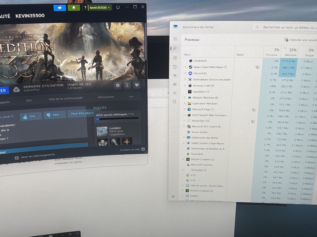Show game info icon in Steam

(127, 85)
